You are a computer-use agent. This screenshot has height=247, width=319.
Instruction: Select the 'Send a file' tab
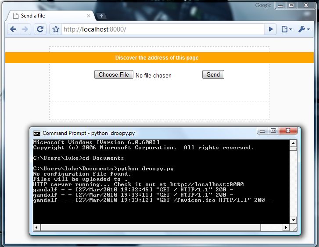pos(48,16)
